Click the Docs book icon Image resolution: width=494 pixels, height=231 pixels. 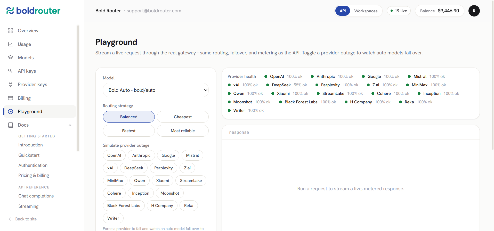coord(10,125)
